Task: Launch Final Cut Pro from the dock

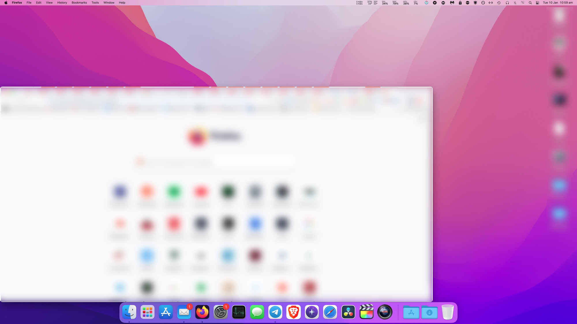Action: (366, 312)
